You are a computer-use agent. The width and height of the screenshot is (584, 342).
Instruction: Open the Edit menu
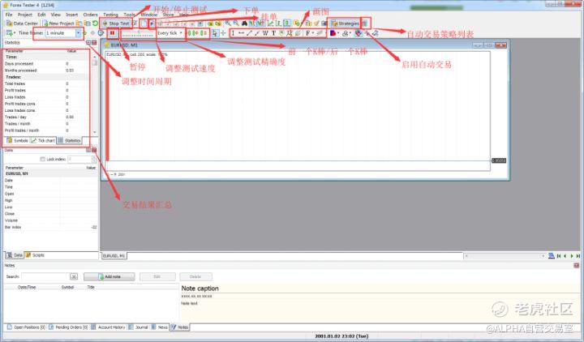[41, 15]
